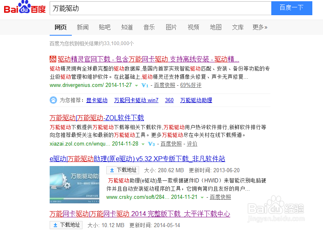
Task: Open the 音乐 tab
Action: point(149,27)
